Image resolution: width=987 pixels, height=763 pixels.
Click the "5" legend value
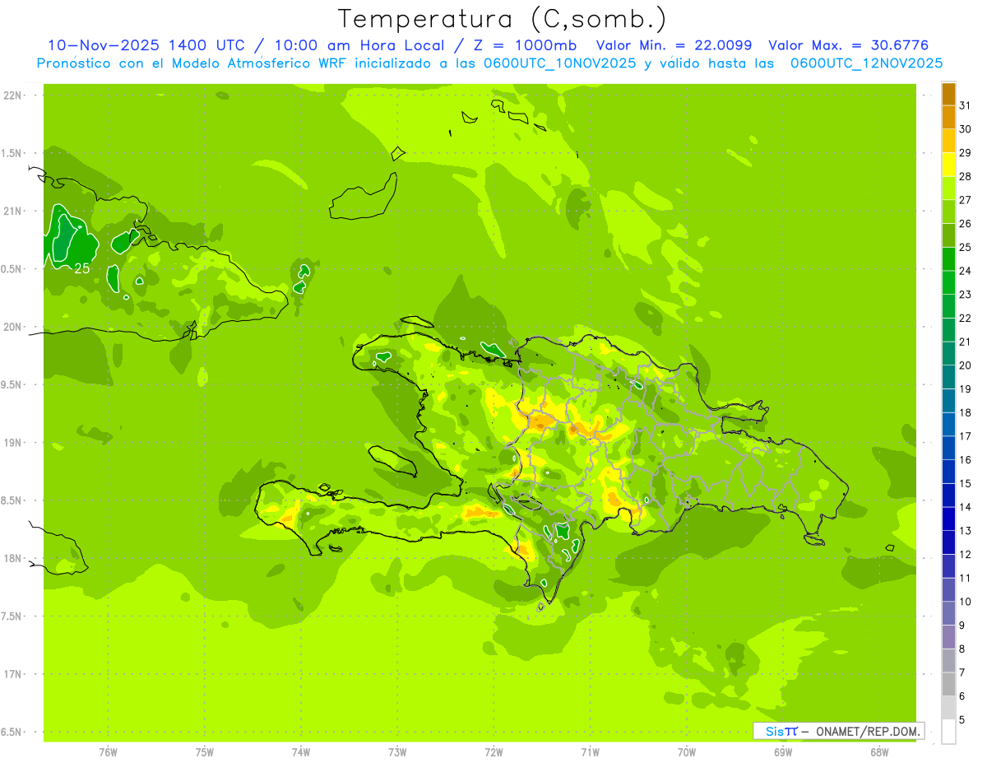click(962, 719)
